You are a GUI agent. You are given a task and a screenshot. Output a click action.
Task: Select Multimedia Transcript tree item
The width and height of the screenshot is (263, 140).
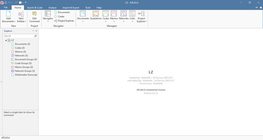(24, 75)
